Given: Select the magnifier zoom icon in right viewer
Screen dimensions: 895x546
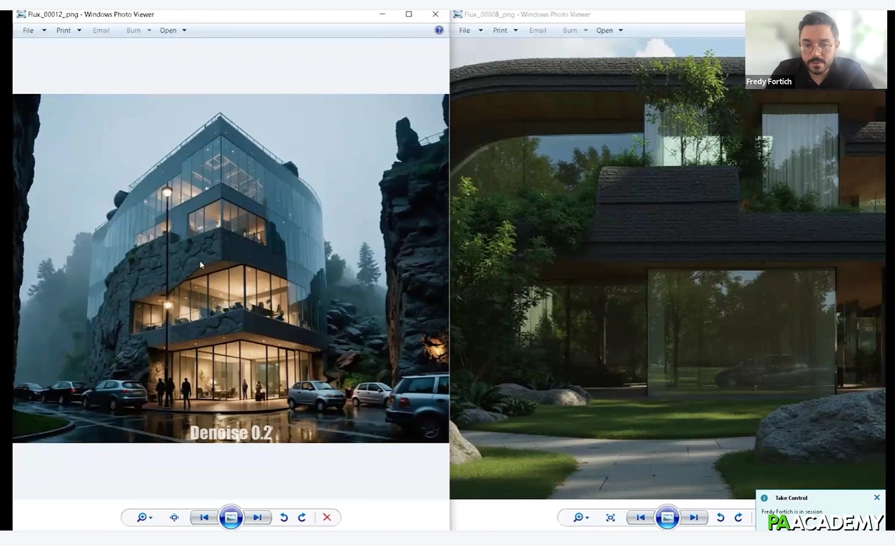Looking at the screenshot, I should [578, 517].
